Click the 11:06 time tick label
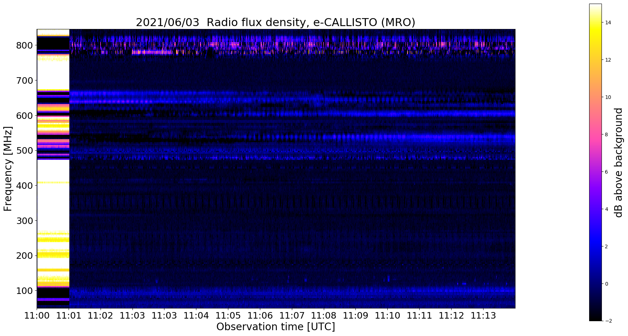 pos(260,316)
